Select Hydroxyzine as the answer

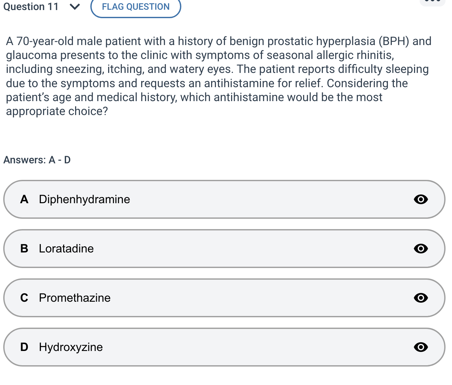(71, 347)
